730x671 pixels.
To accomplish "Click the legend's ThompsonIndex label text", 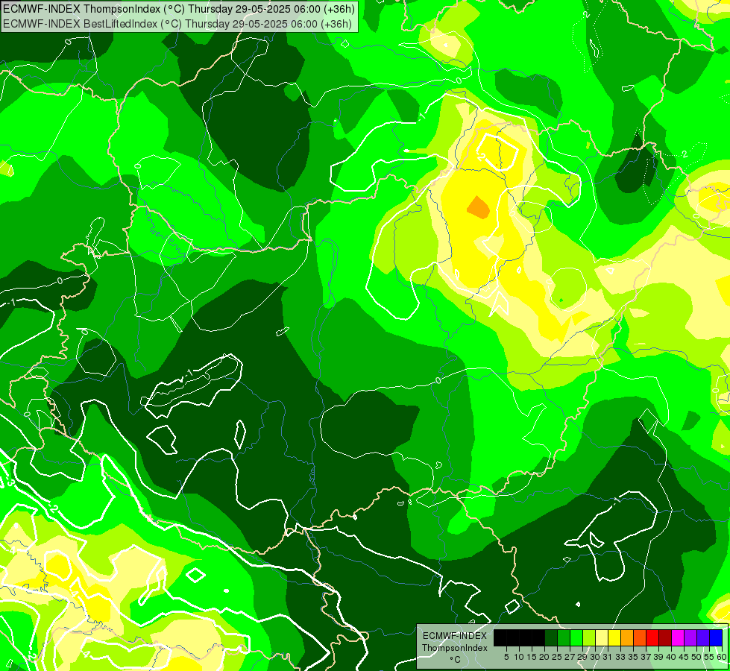I will click(455, 648).
